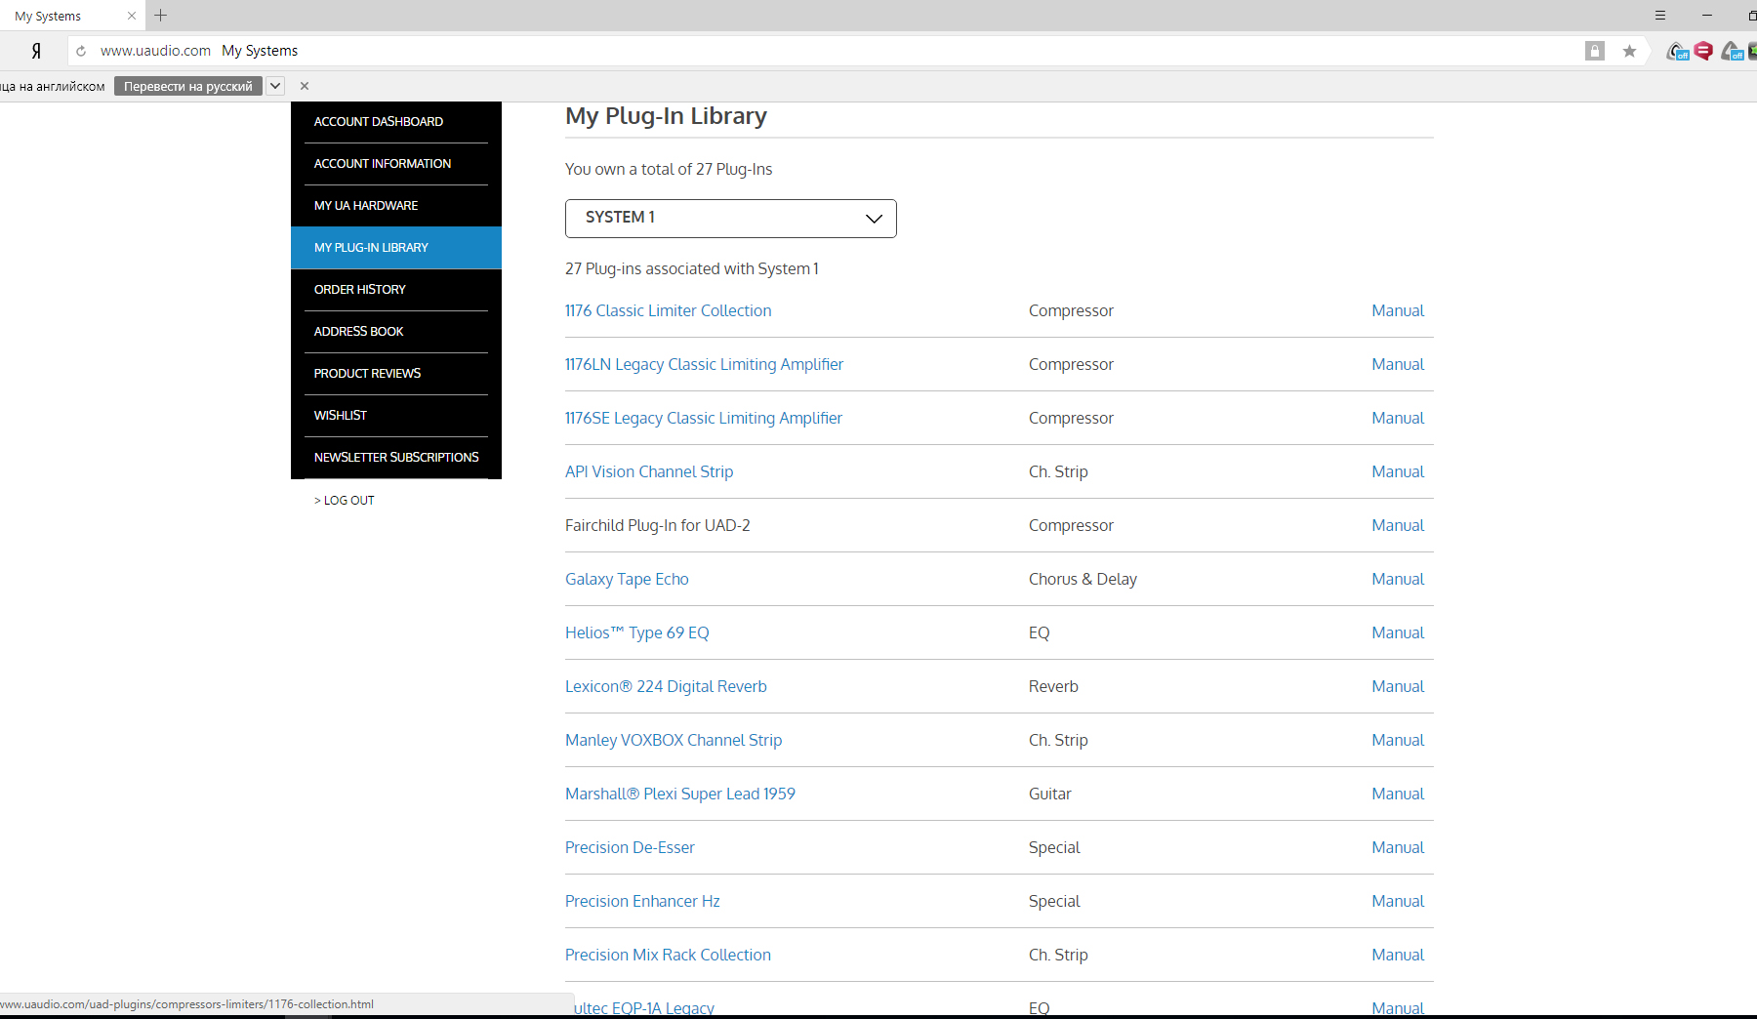Open Manley VOXBOX Channel Strip link

click(674, 740)
